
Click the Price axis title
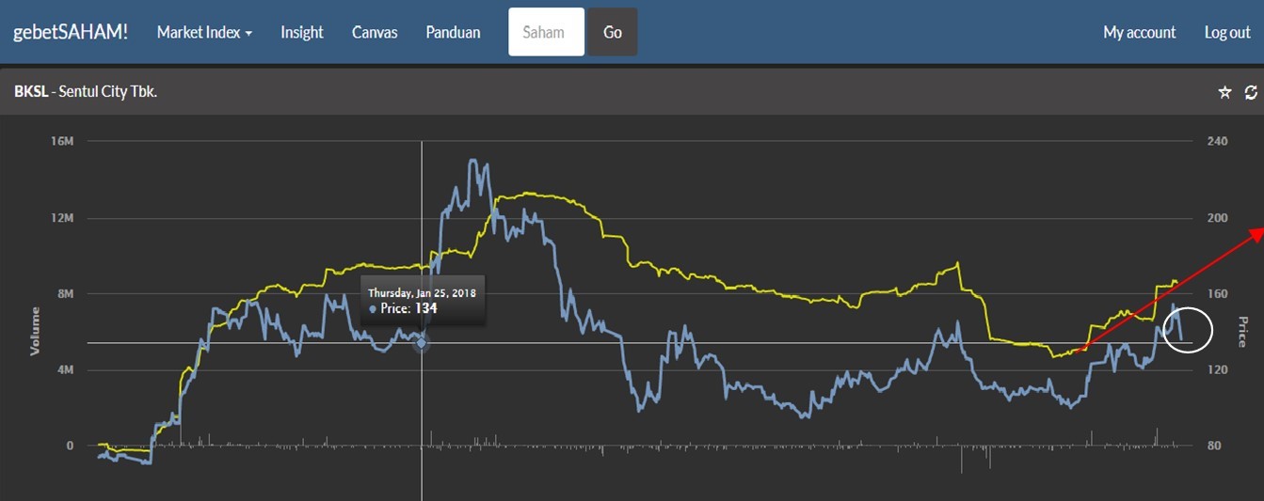[1242, 331]
